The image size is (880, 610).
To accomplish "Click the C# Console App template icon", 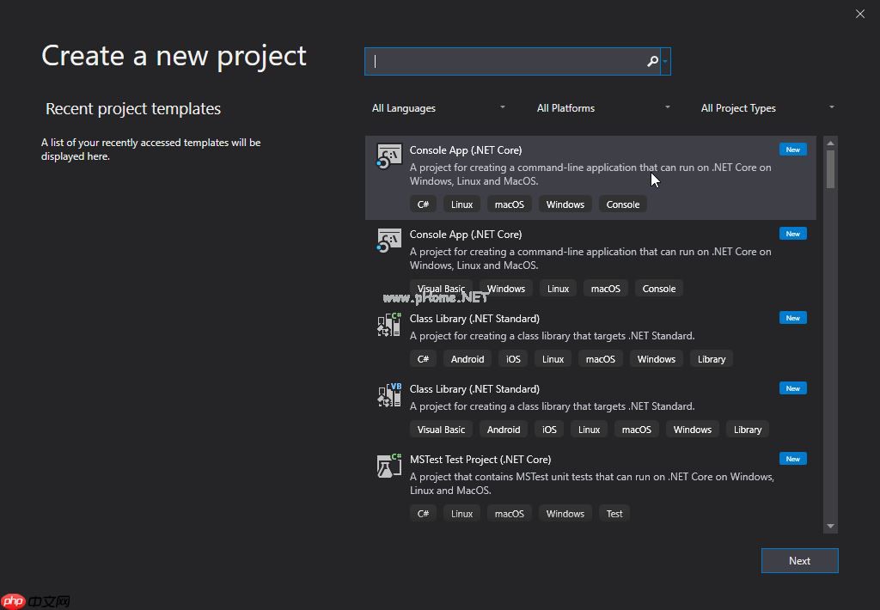I will tap(389, 156).
